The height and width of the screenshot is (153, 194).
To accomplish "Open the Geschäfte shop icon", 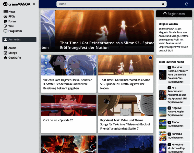I will tap(5, 58).
